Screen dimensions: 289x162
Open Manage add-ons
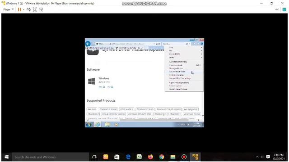(x=184, y=68)
